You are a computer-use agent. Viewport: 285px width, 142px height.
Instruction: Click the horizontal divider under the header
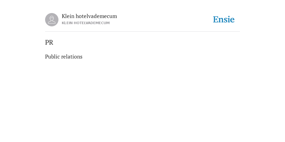point(142,32)
